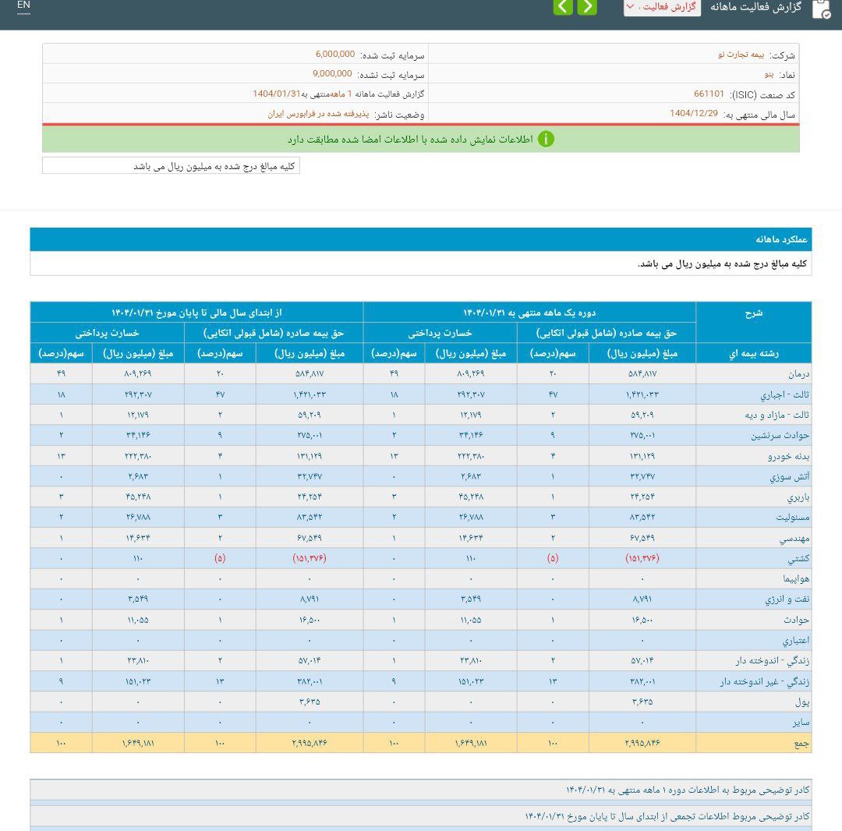This screenshot has width=842, height=831.
Task: Click the زندگی - غیر اندوخته دار row label
Action: click(x=765, y=681)
